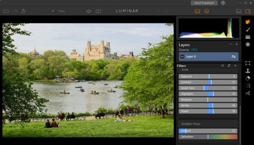254x145 pixels.
Task: Select the Gradient mask tool
Action: [248, 37]
